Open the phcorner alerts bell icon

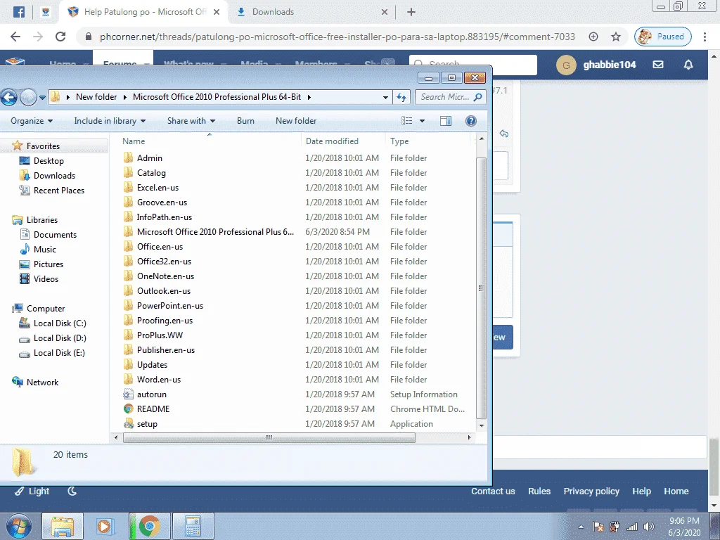[688, 65]
